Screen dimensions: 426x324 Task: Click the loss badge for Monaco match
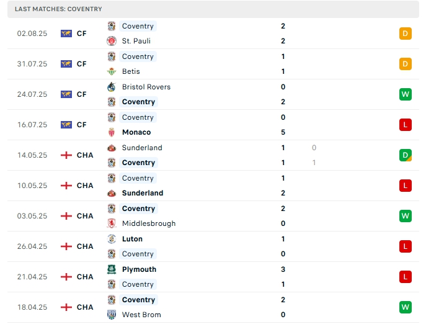click(406, 125)
